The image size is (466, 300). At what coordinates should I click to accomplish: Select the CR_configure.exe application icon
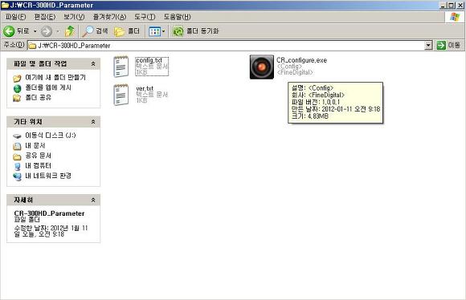[x=262, y=67]
